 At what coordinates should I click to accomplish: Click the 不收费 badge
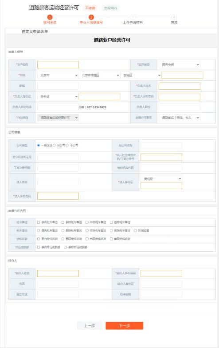[90, 8]
